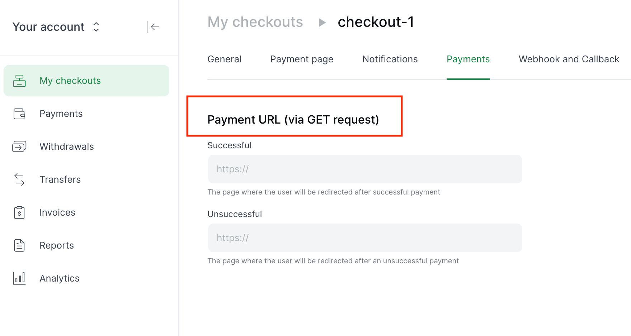Click the checkout-1 title
This screenshot has height=336, width=631.
376,22
